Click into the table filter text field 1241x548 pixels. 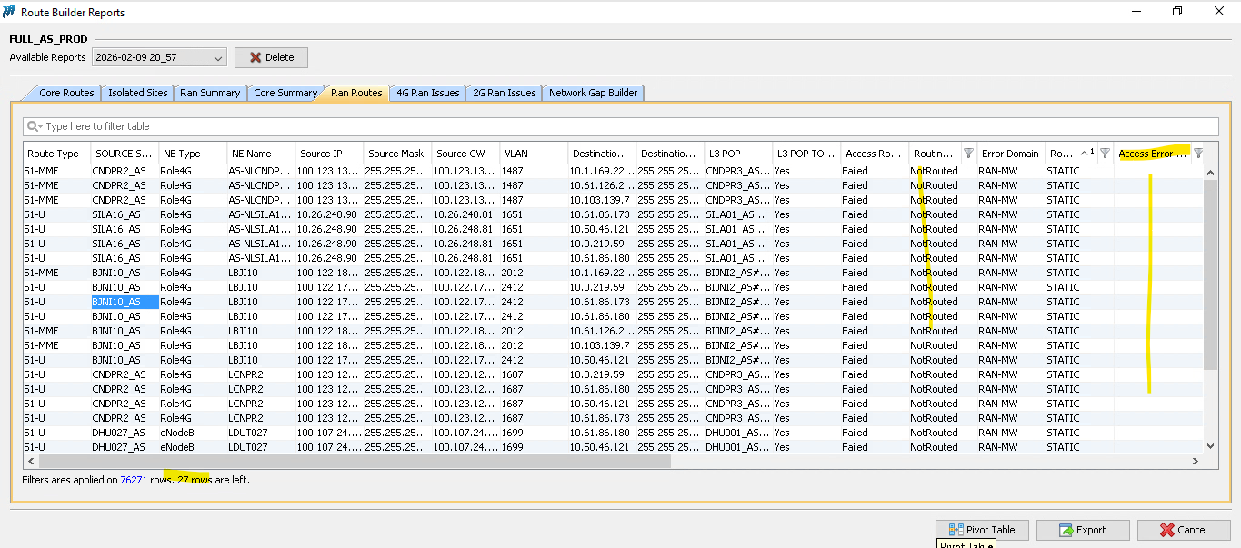pos(627,126)
